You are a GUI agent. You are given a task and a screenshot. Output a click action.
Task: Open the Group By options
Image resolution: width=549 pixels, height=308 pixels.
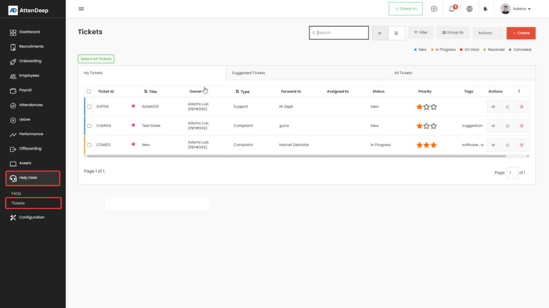coord(453,33)
